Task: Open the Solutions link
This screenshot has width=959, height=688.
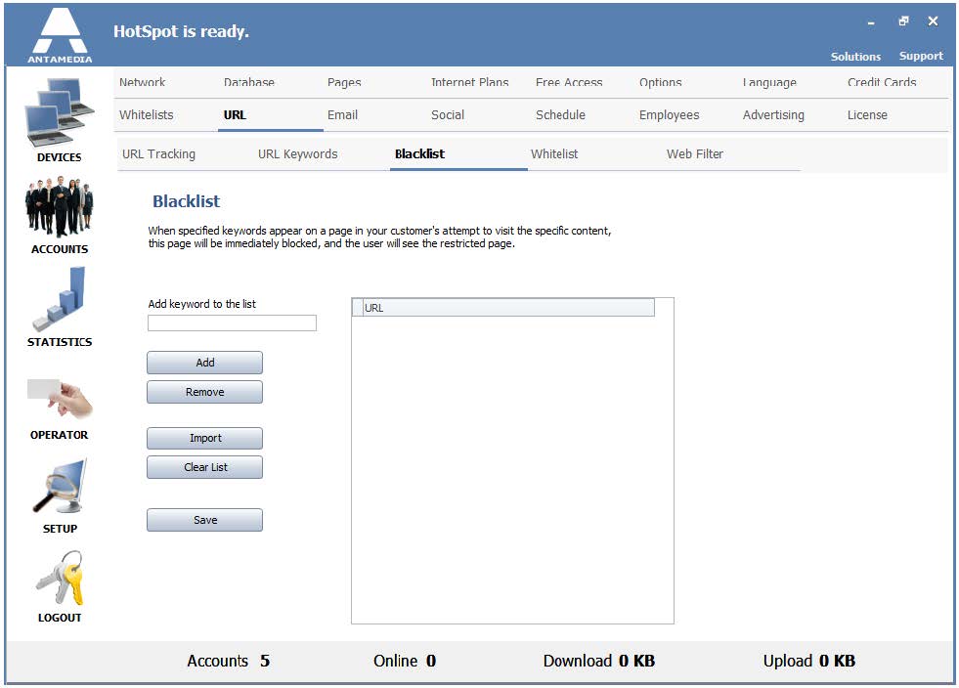Action: tap(855, 57)
